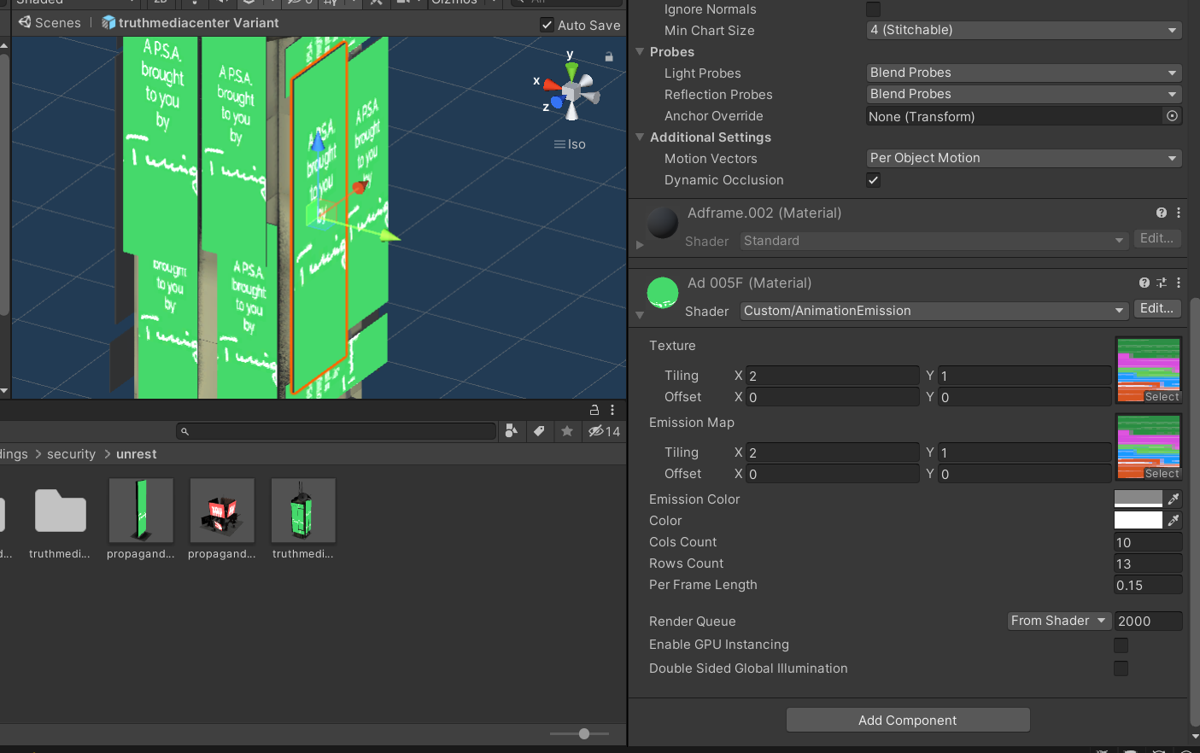Click the Scenes breadcrumb icon
Image resolution: width=1200 pixels, height=753 pixels.
25,22
